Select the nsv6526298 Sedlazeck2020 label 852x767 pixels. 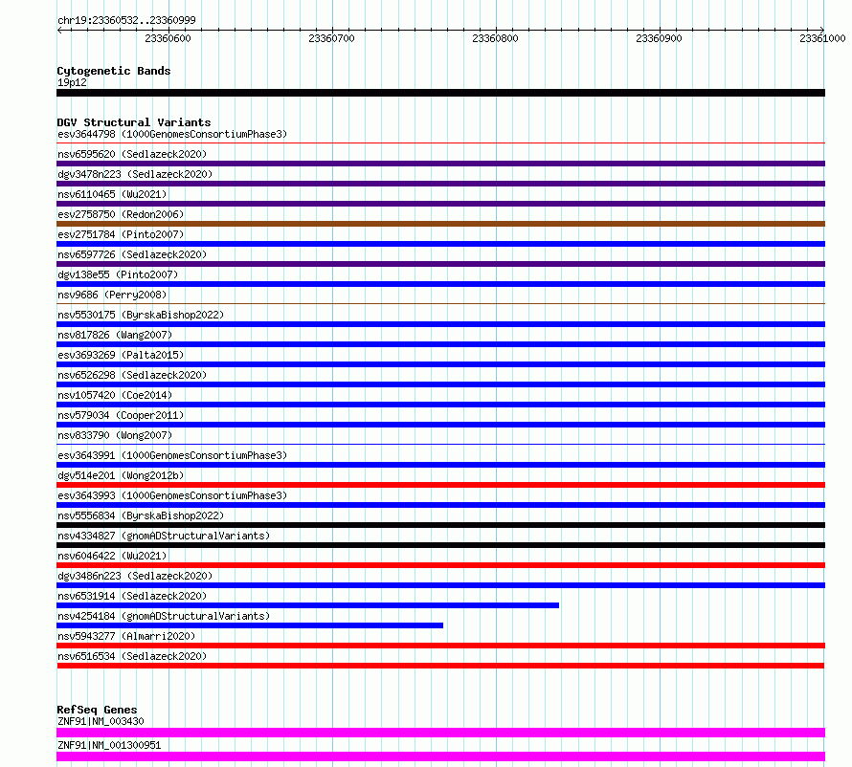tap(132, 375)
